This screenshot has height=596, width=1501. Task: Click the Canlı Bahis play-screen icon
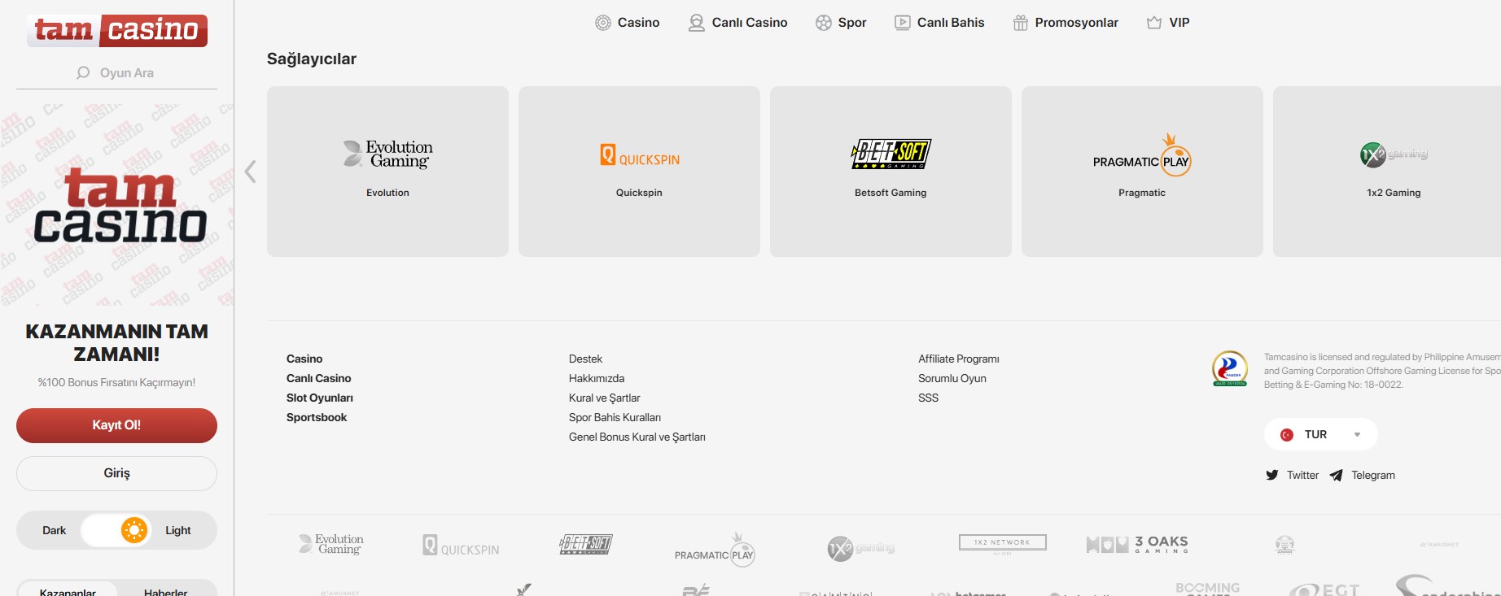pos(903,23)
